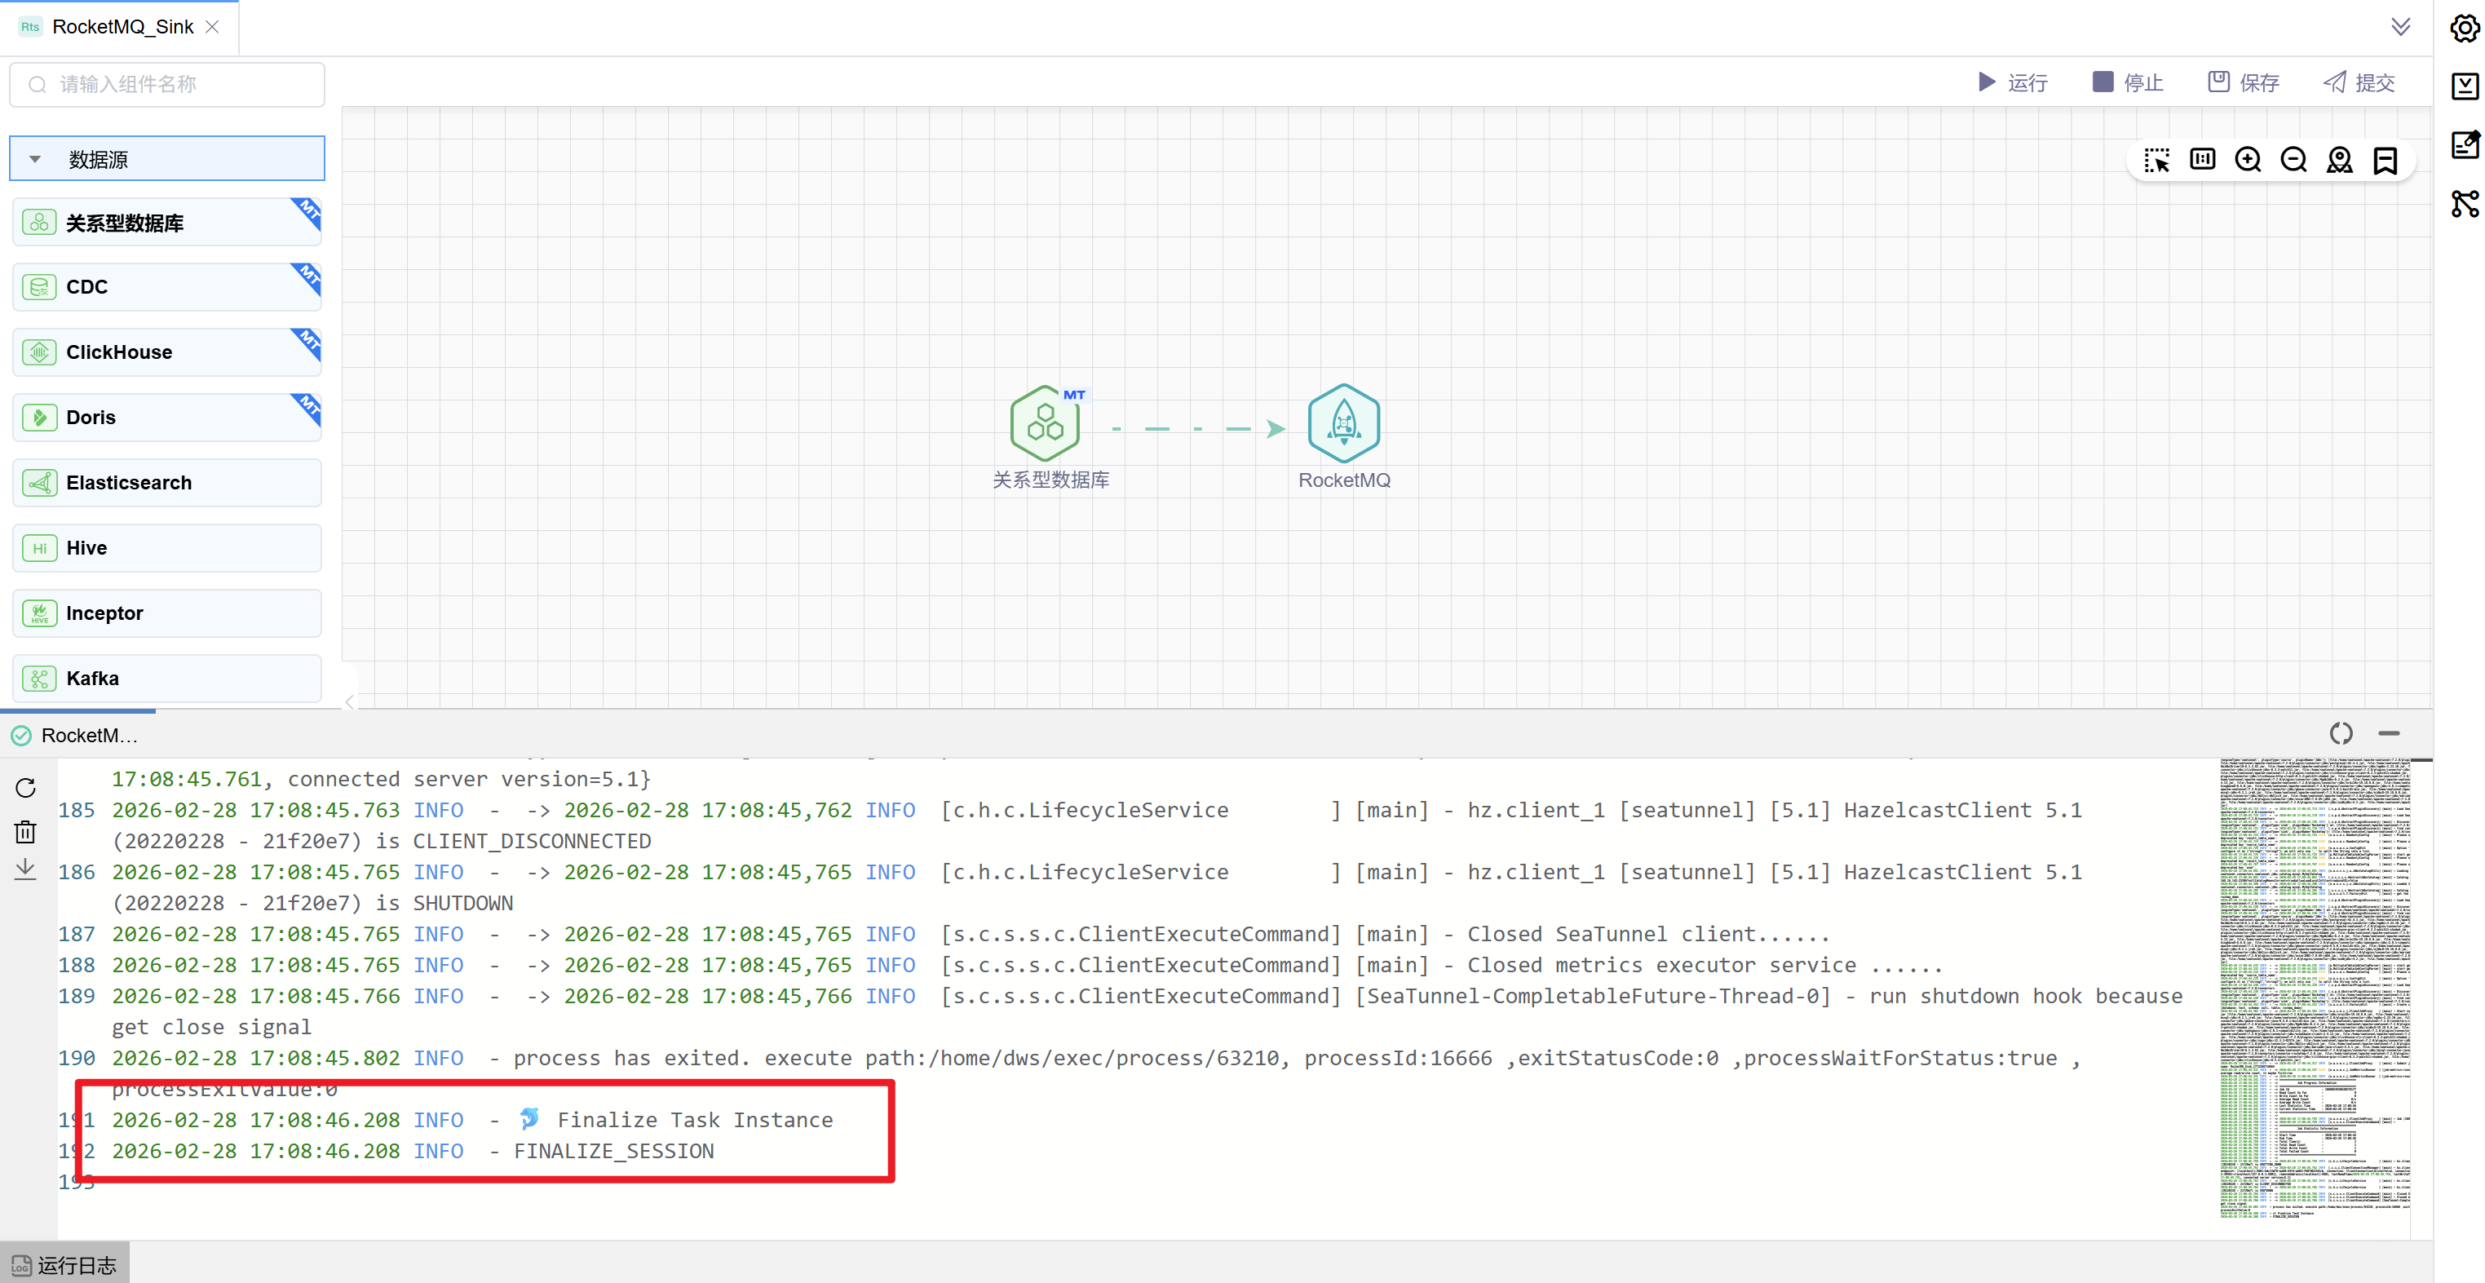Minimize the log output panel
Viewport: 2485px width, 1283px height.
tap(2389, 734)
